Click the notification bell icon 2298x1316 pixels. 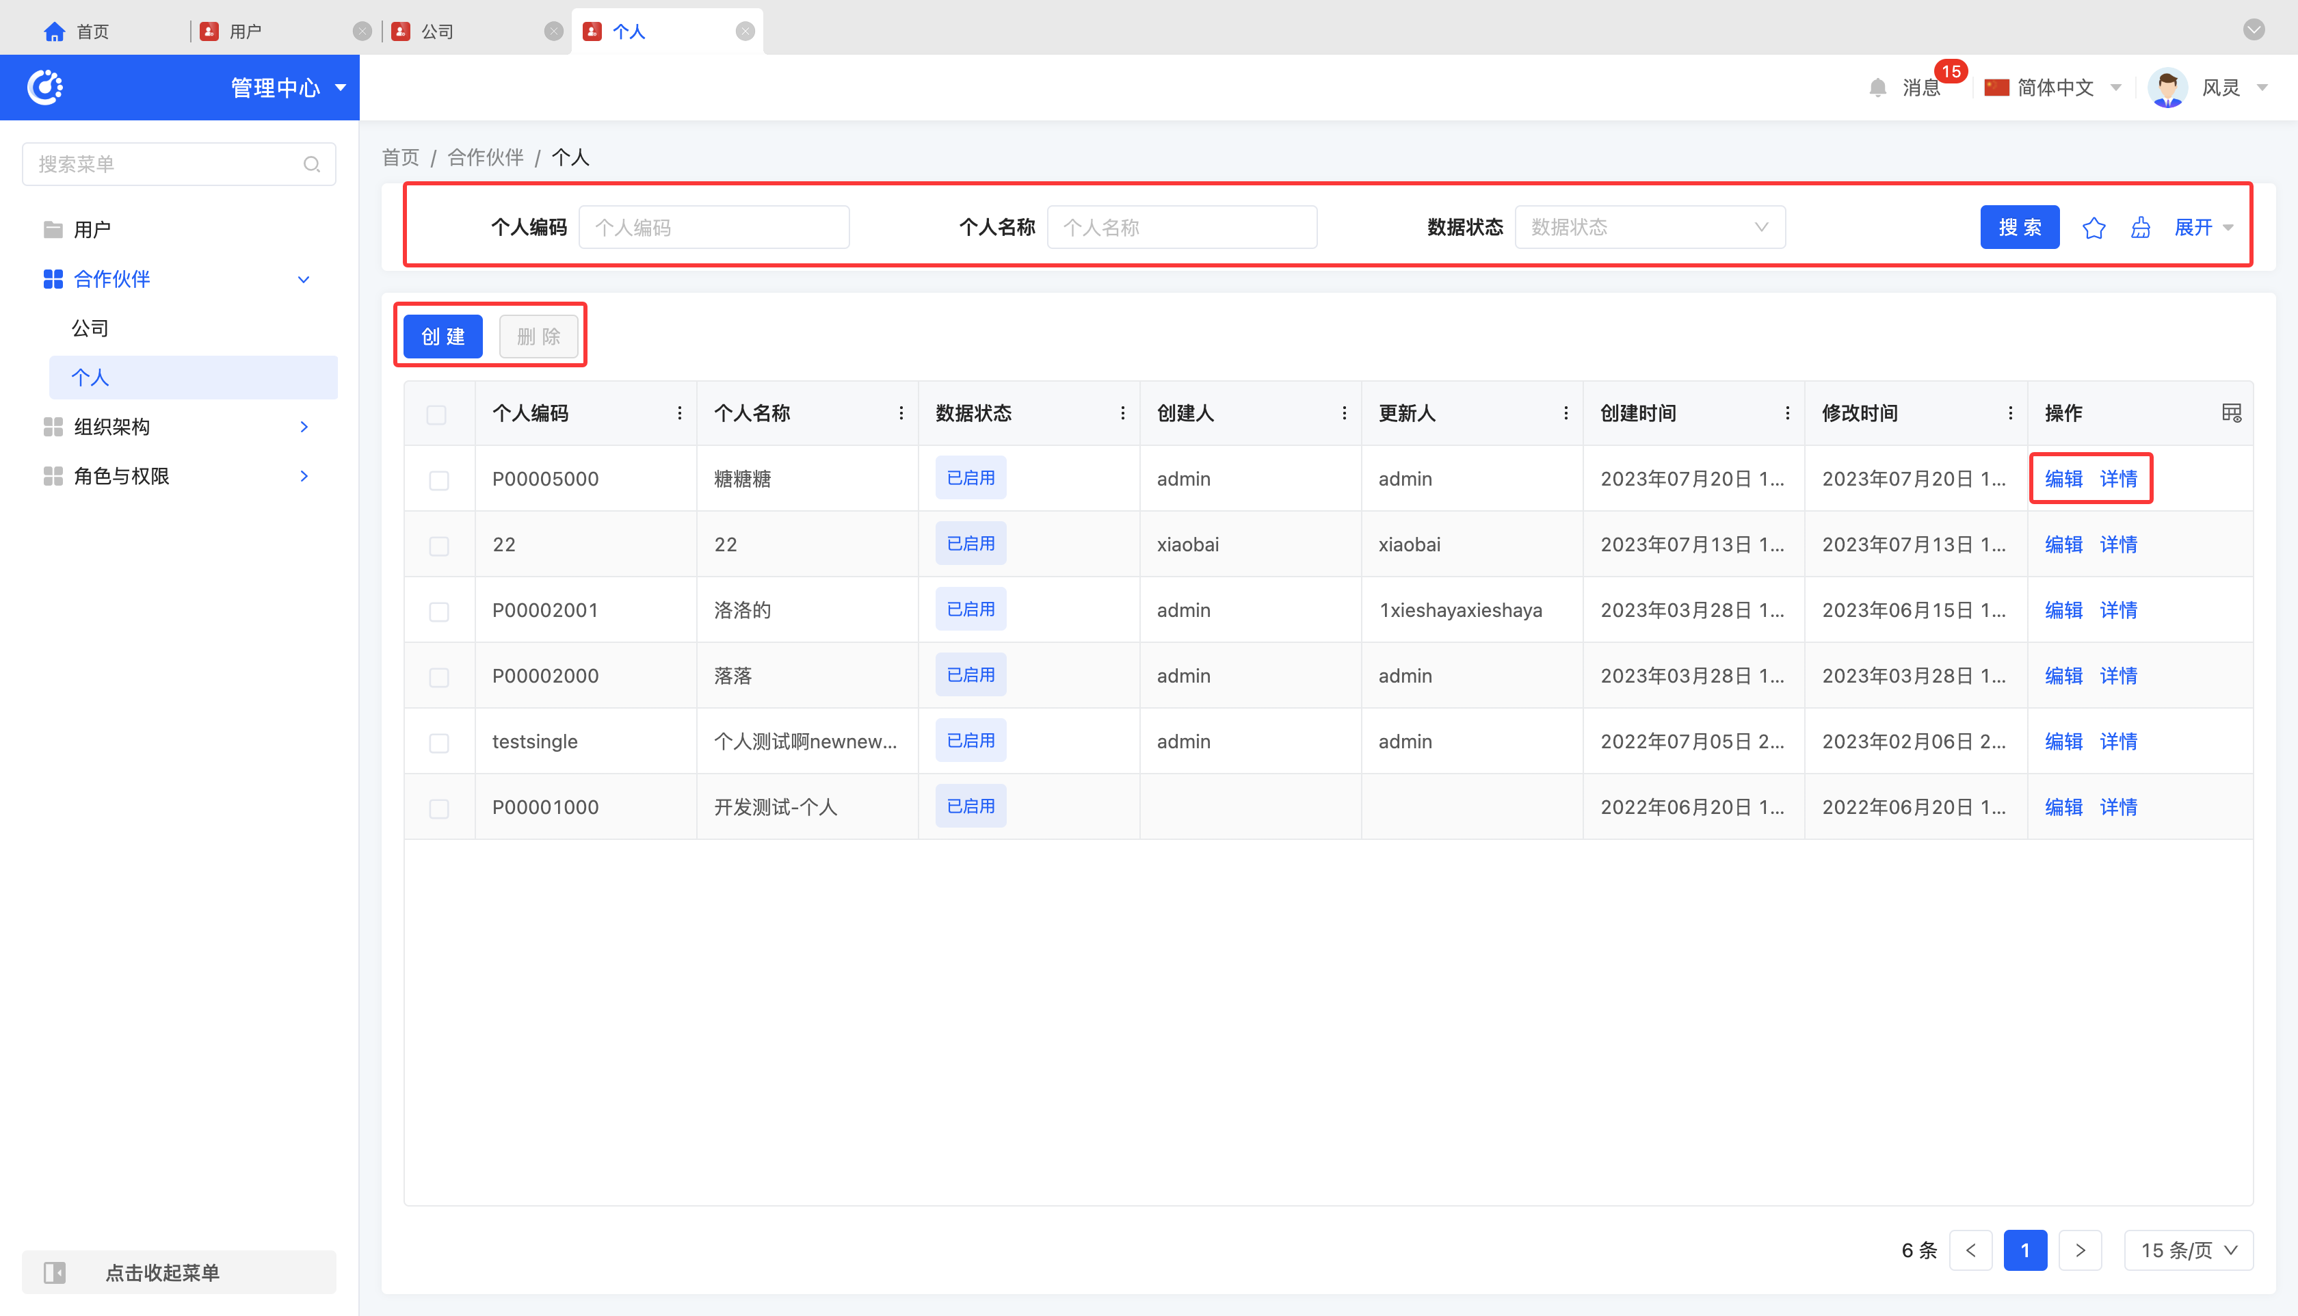tap(1877, 88)
